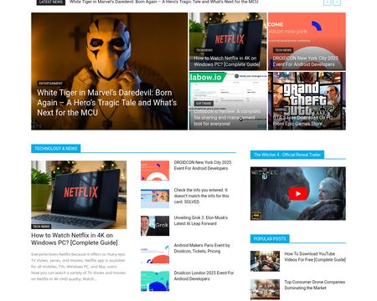
Task: Play The Witcher 4 YouTube trailer
Action: (297, 194)
